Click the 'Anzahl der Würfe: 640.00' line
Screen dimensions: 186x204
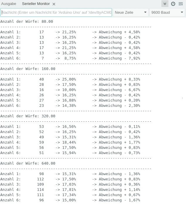[28, 163]
